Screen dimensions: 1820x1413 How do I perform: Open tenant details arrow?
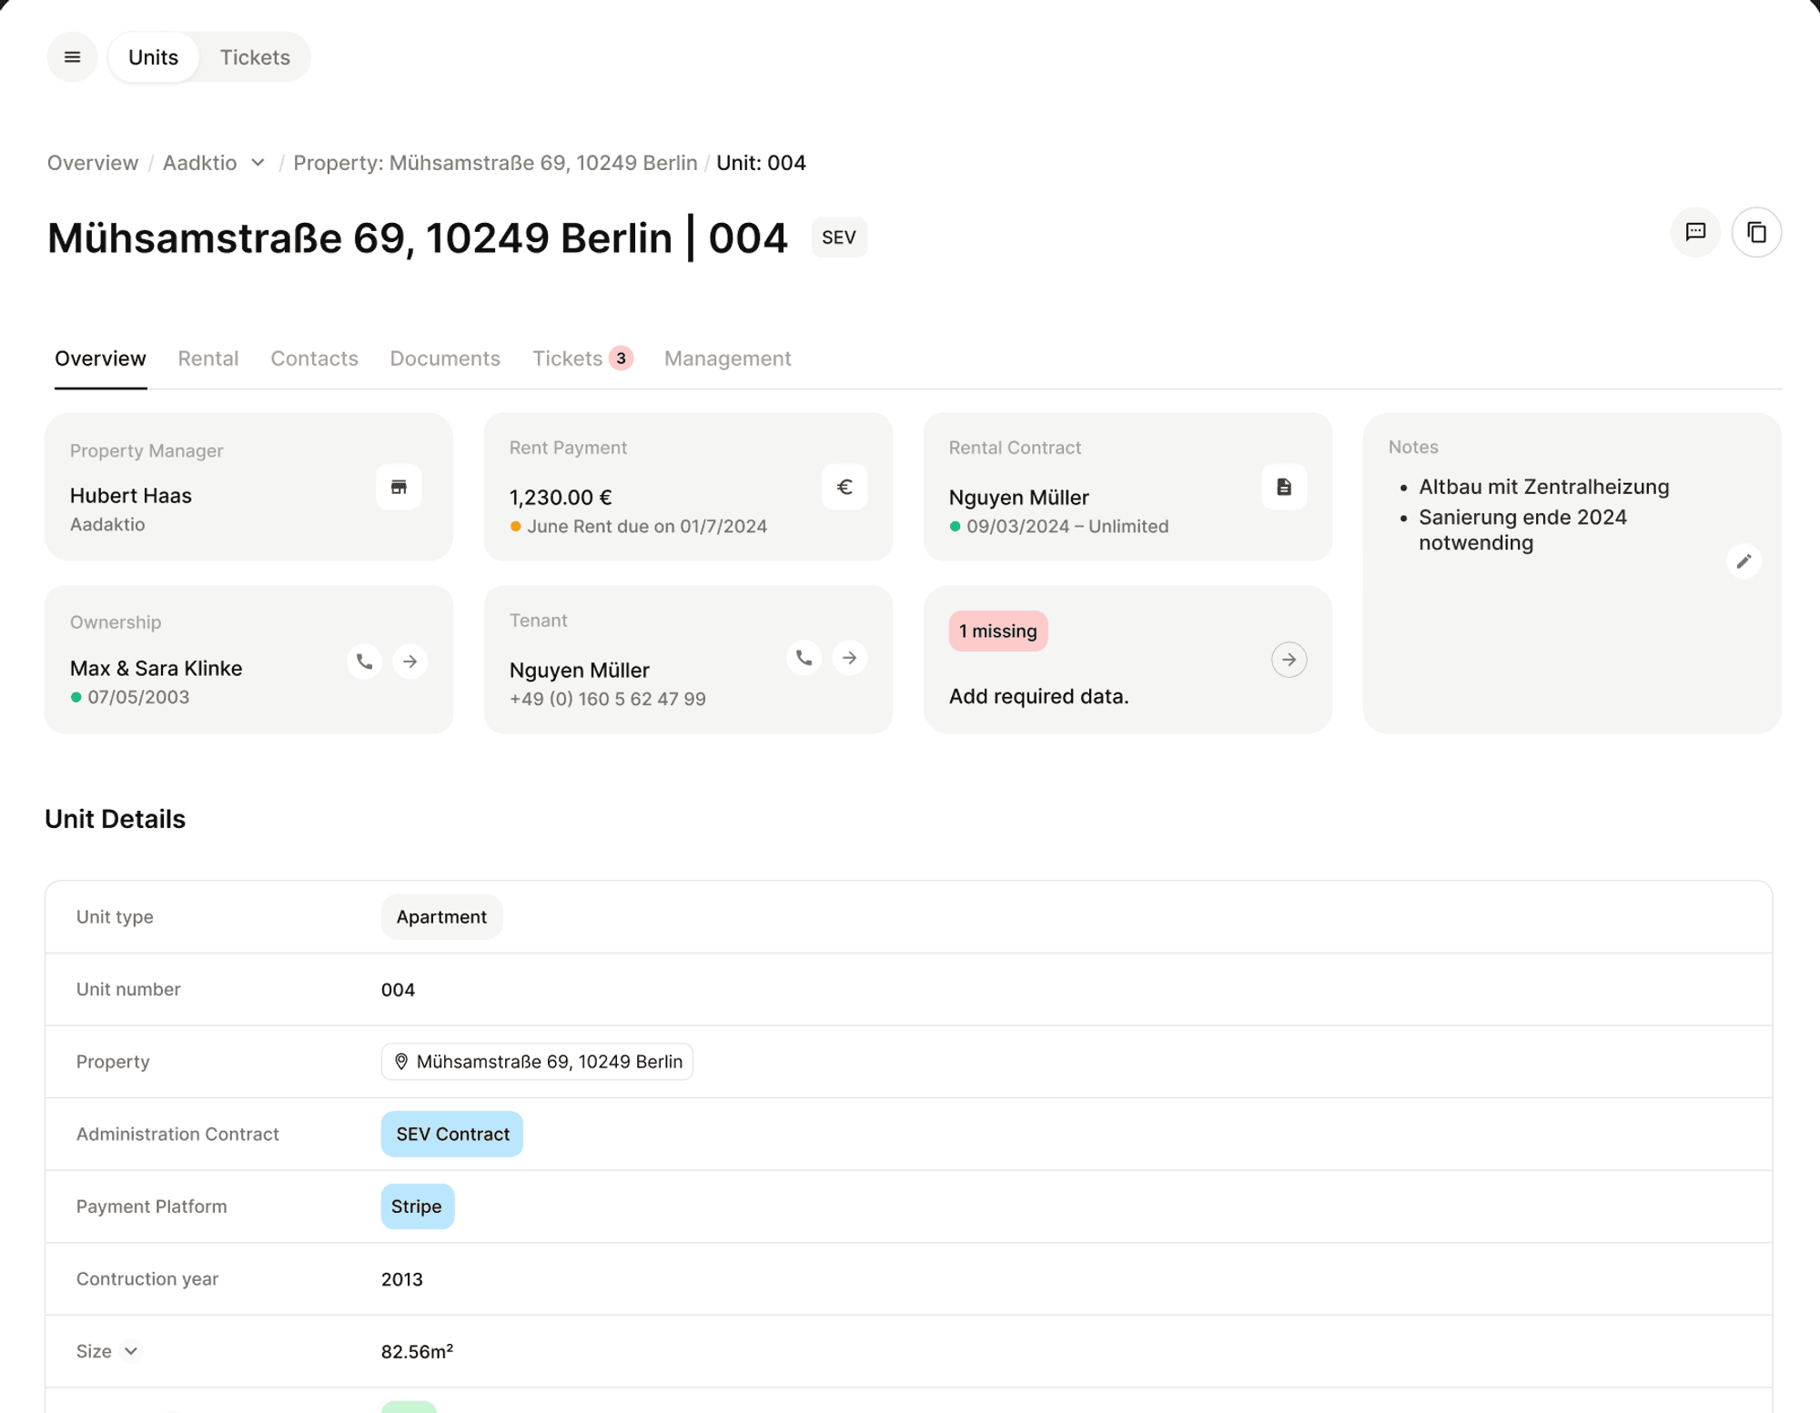849,658
